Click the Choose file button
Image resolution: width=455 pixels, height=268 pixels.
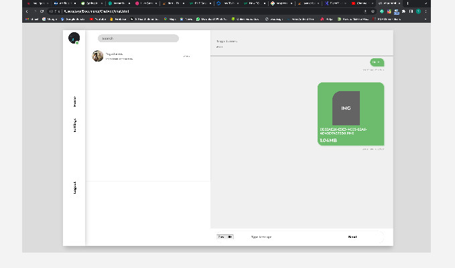[225, 237]
